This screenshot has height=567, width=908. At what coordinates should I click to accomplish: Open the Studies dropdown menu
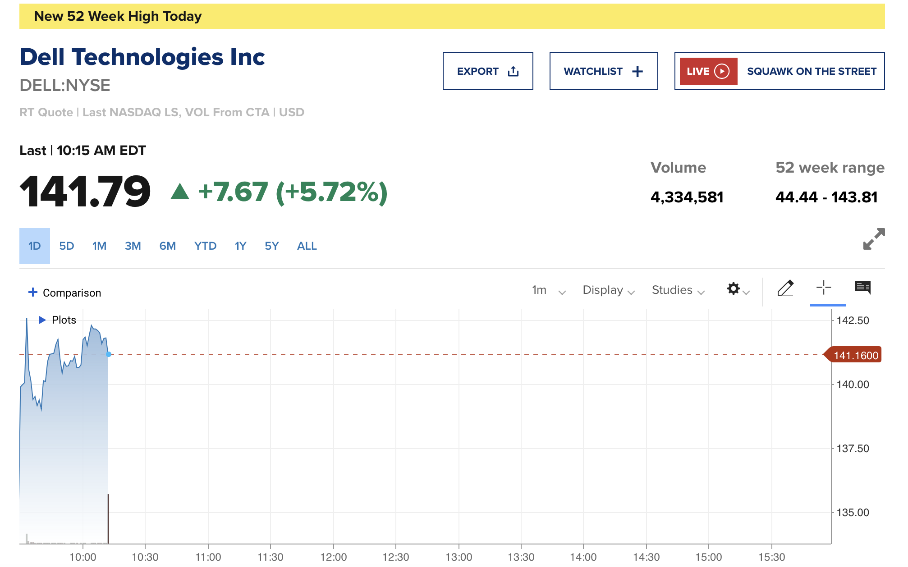[678, 290]
